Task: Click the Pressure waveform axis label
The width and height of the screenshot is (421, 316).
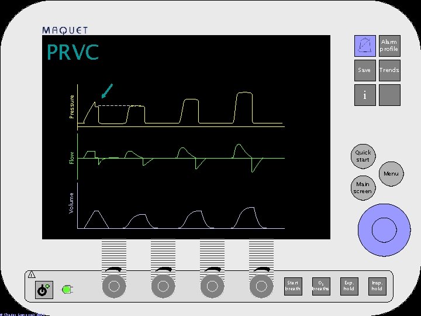Action: 72,107
